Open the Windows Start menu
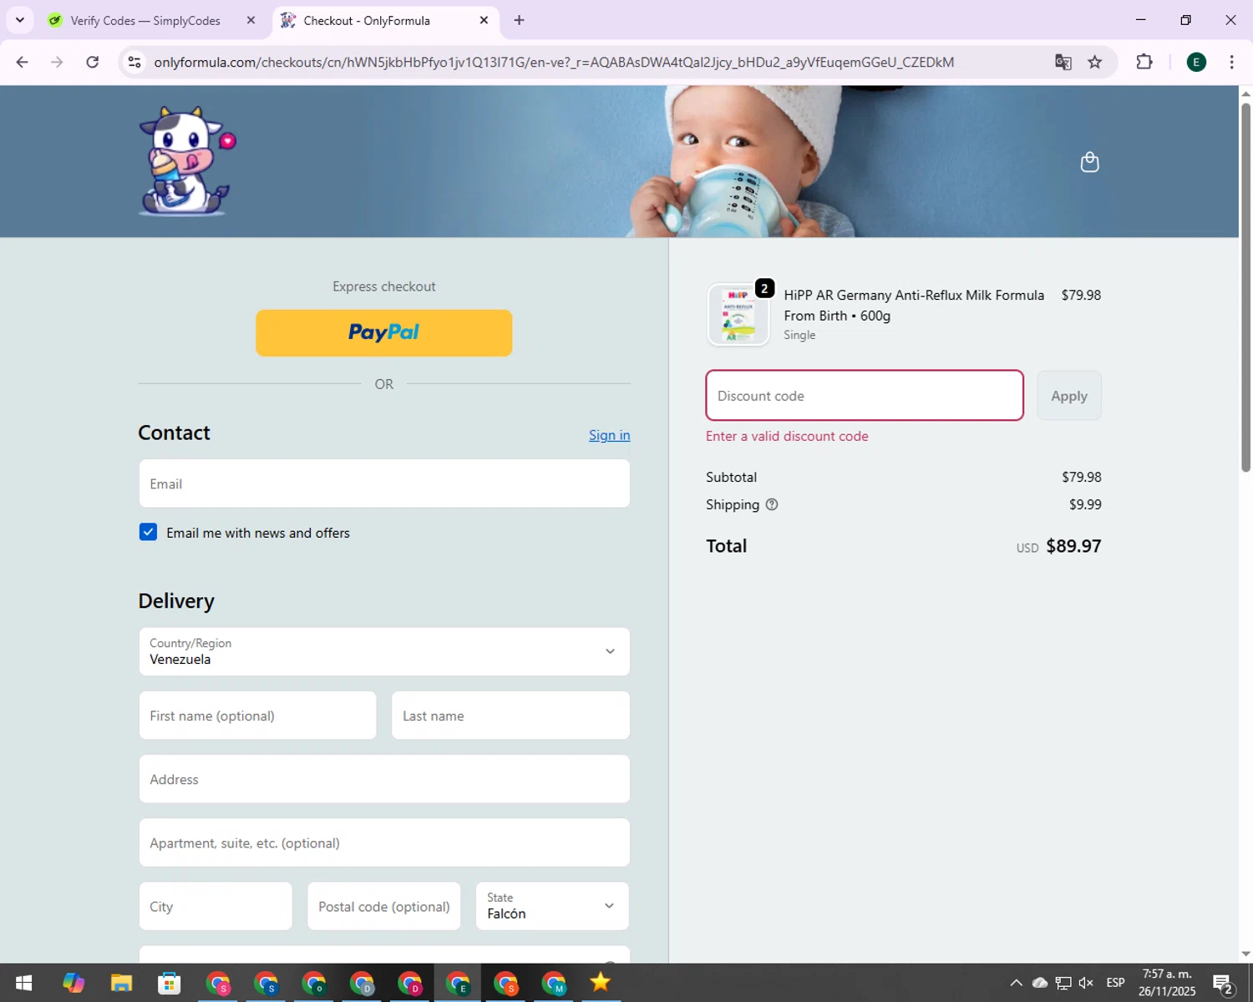 click(23, 983)
